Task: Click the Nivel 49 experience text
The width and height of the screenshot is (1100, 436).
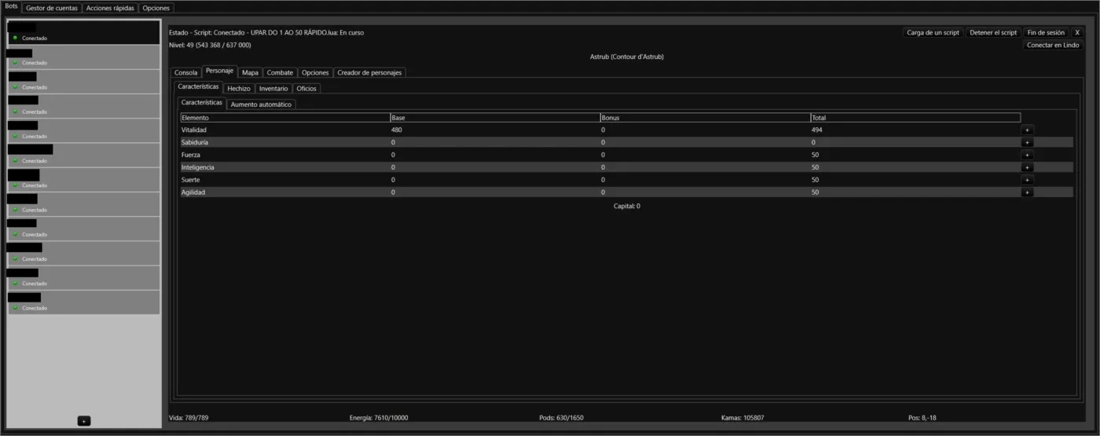Action: click(210, 45)
